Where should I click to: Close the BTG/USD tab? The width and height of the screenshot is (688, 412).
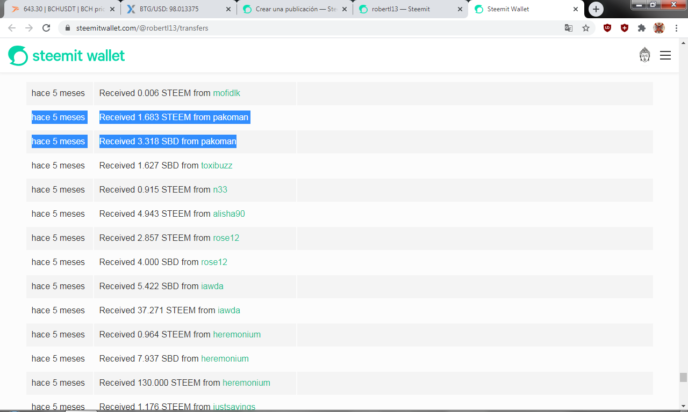tap(228, 9)
